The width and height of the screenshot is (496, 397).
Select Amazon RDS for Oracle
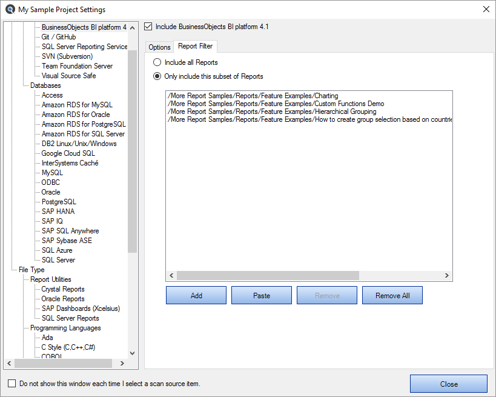(x=76, y=115)
